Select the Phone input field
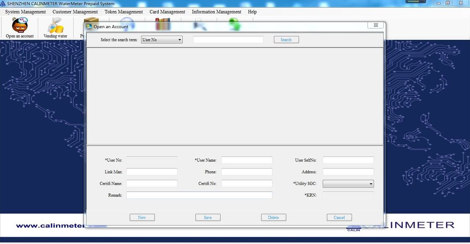 (x=246, y=172)
